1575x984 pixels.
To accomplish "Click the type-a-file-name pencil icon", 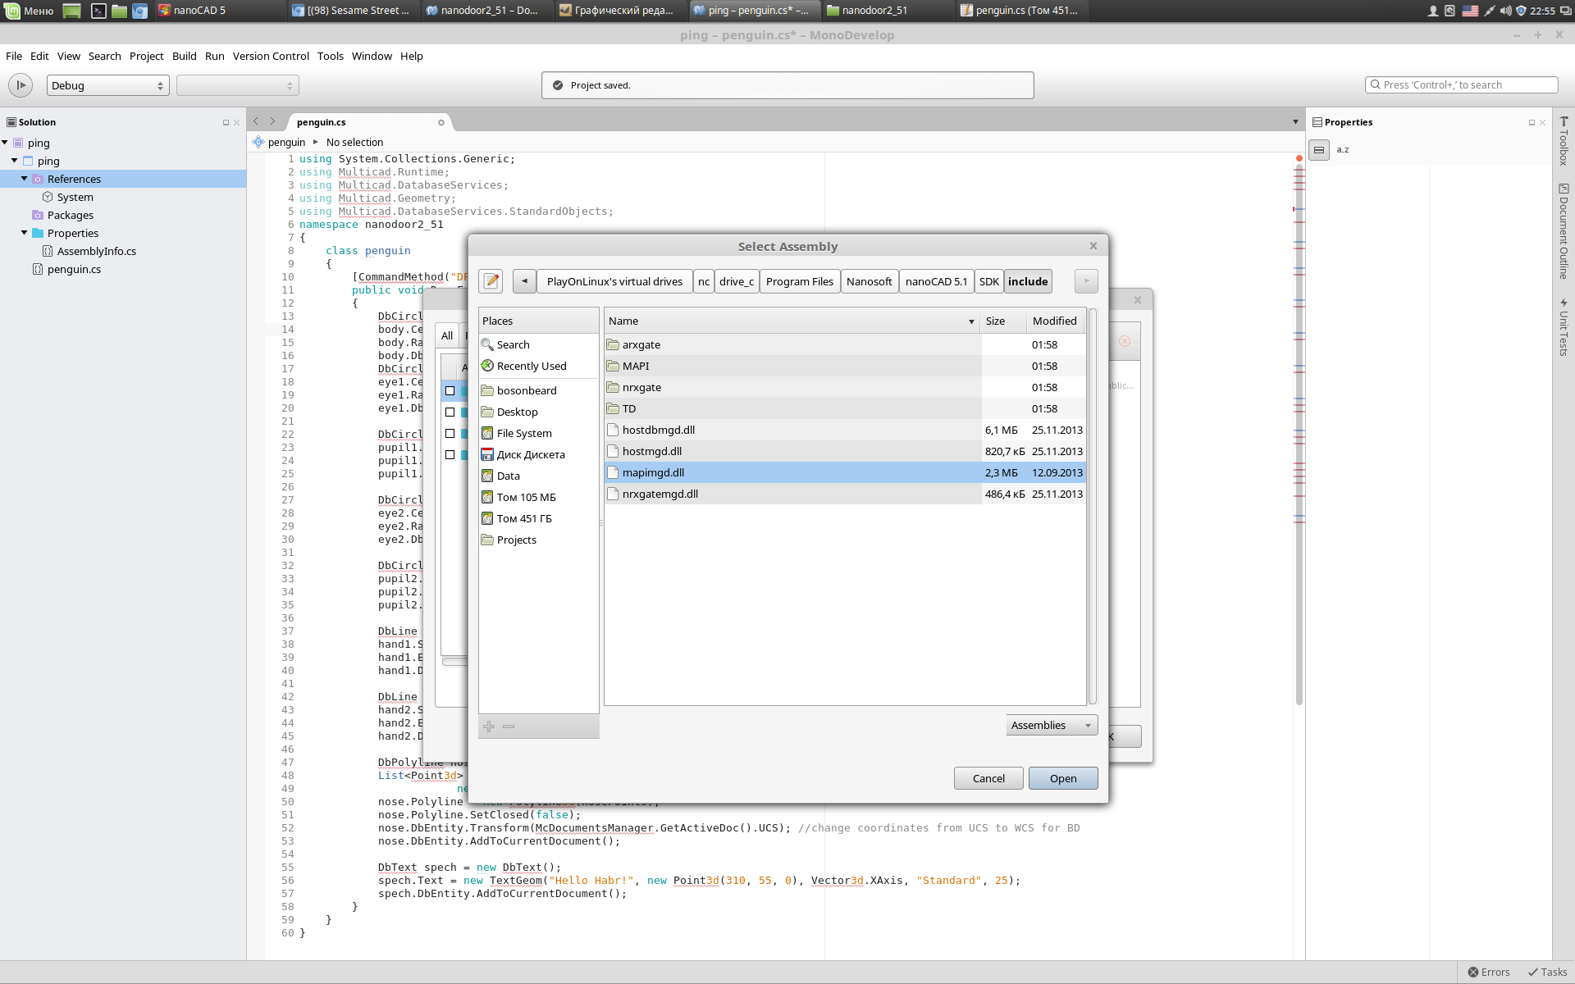I will 491,281.
